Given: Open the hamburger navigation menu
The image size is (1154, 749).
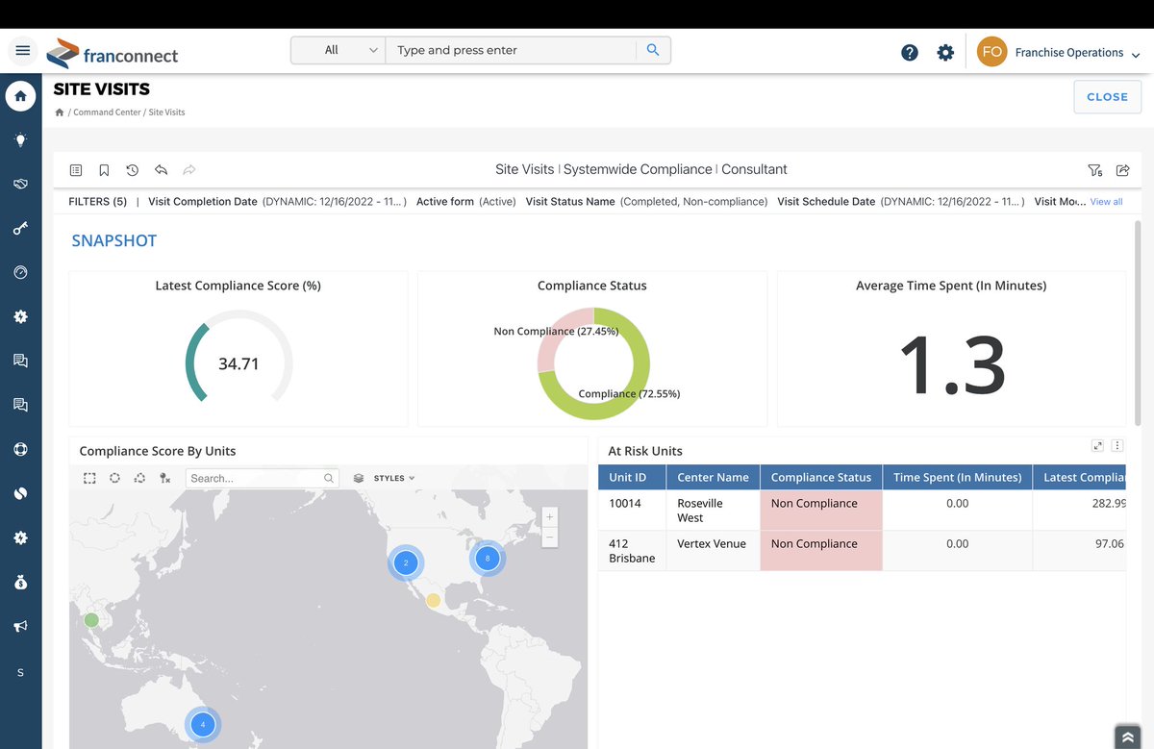Looking at the screenshot, I should [x=23, y=51].
